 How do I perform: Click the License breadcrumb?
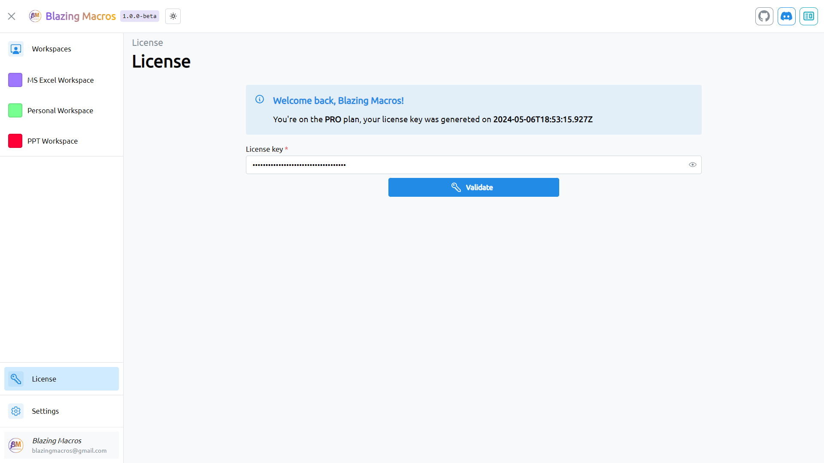(147, 43)
